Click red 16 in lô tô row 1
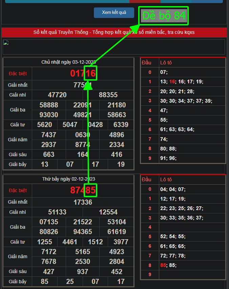Image resolution: width=229 pixels, height=289 pixels. pos(173,82)
